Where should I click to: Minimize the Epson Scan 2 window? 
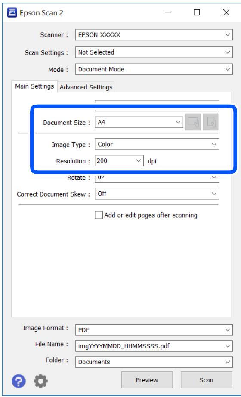coord(167,12)
